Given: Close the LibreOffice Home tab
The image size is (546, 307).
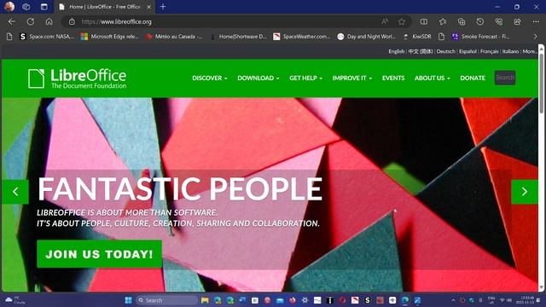Looking at the screenshot, I should (x=148, y=7).
